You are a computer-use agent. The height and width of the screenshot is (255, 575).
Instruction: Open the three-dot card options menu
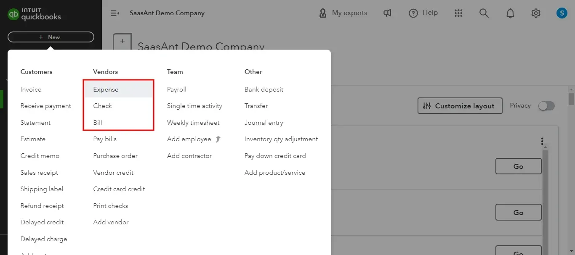pos(542,141)
